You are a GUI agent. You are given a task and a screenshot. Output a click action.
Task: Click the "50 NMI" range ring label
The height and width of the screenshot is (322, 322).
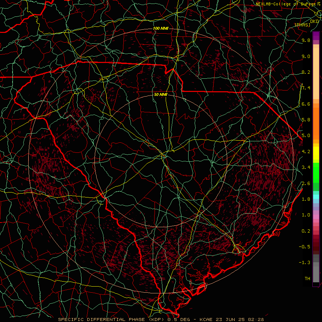(161, 95)
